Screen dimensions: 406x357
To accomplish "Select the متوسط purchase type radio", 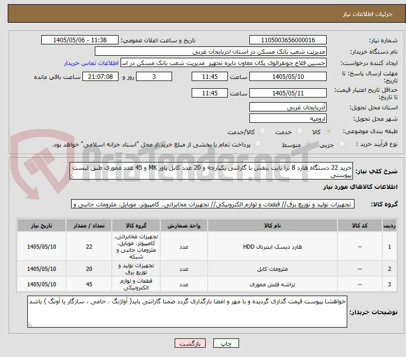I will tap(308, 144).
